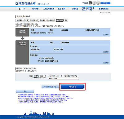The image size is (124, 119).
Task: Set font size to medium (中)
Action: click(x=94, y=3)
